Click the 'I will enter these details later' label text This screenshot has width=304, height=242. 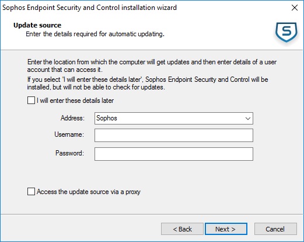click(x=75, y=101)
